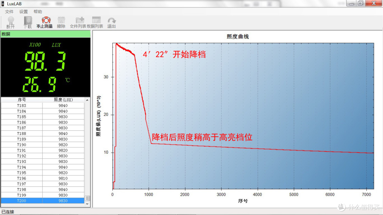Restore down the LuxLAB window

[x=361, y=3]
